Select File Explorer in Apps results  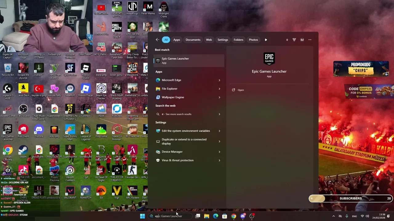185,89
